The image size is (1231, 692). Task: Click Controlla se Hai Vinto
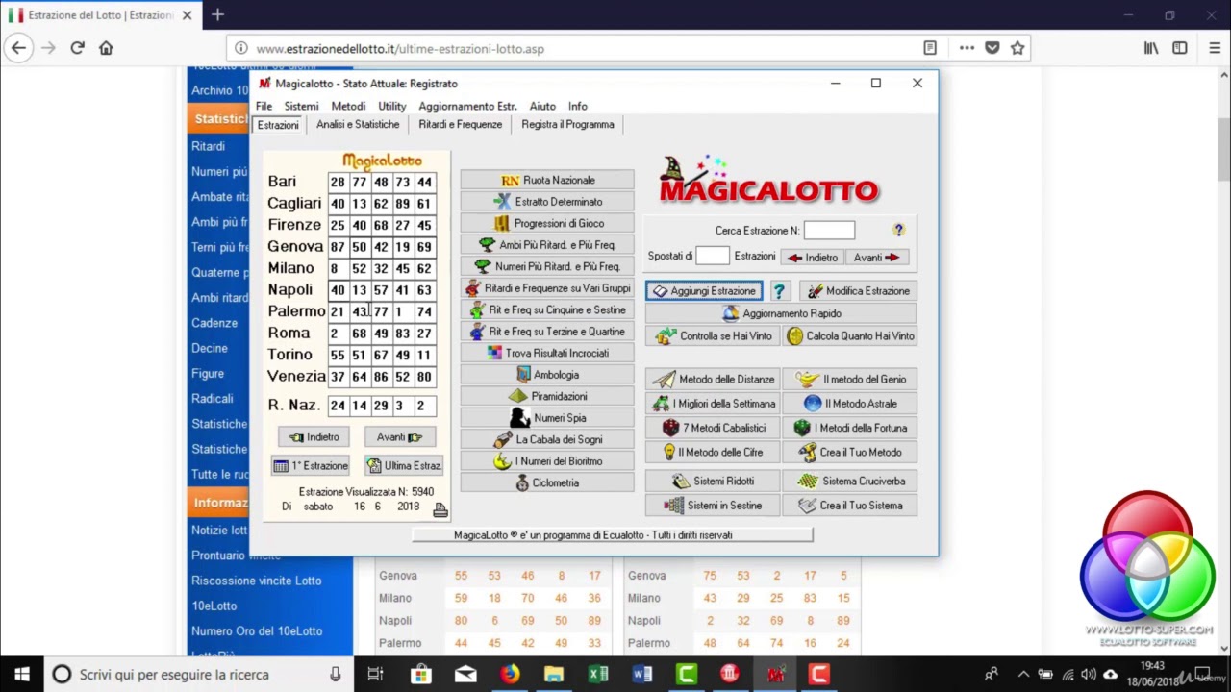point(713,336)
